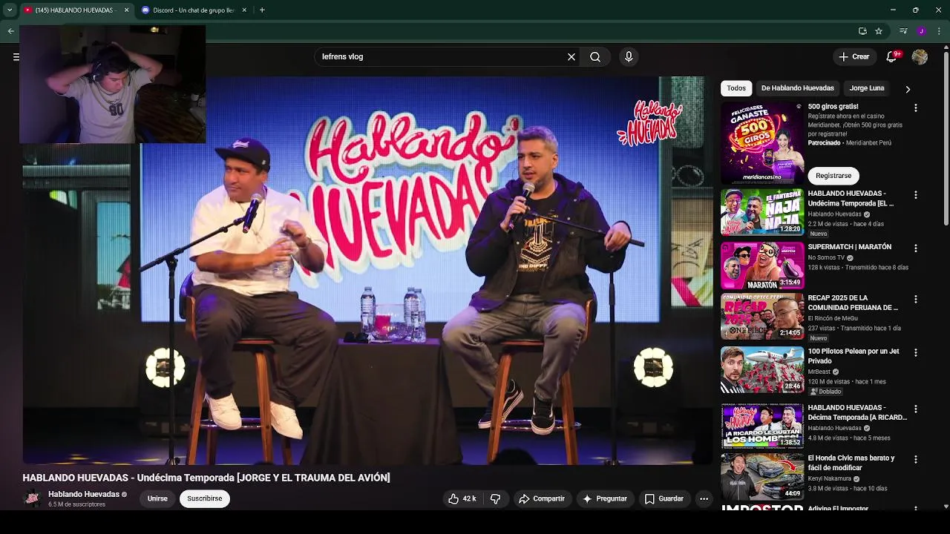Open the RECAP 2025 thumbnail

(x=762, y=317)
